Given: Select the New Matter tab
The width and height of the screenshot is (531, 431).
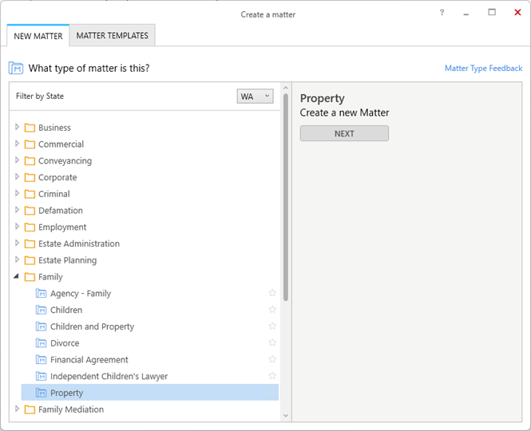Looking at the screenshot, I should 38,36.
